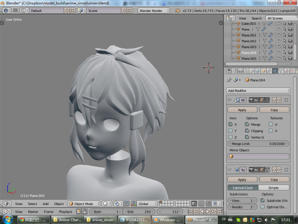Collapse the Mirror modifier panel triangle
298x224 pixels.
(x=230, y=100)
